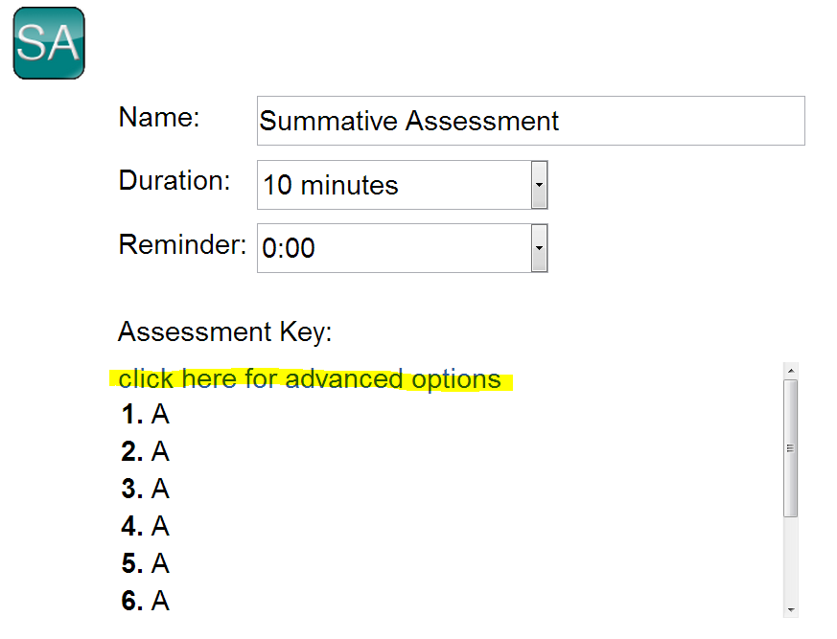
Task: Open the Duration dropdown arrow
Action: click(539, 185)
